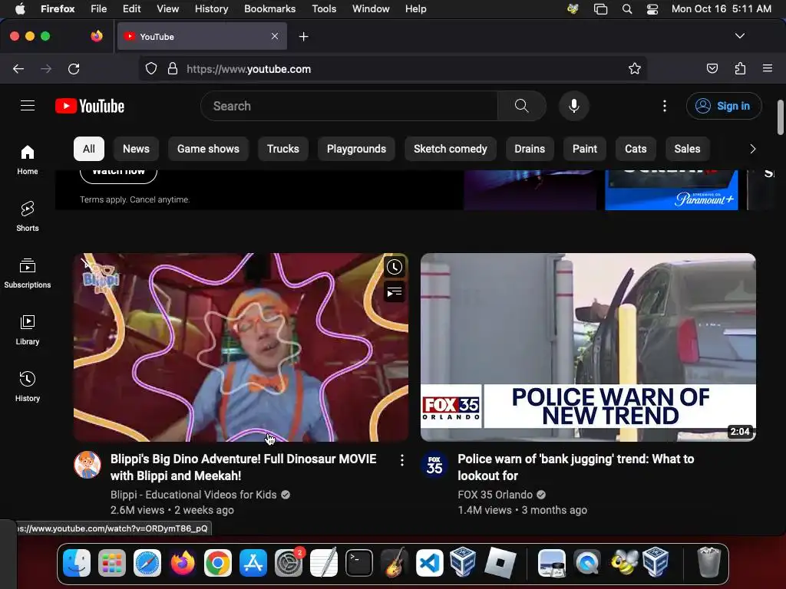Open YouTube settings three-dot menu
786x589 pixels.
point(665,106)
